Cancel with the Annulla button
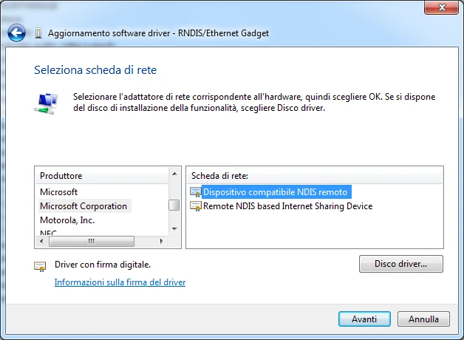 click(423, 319)
